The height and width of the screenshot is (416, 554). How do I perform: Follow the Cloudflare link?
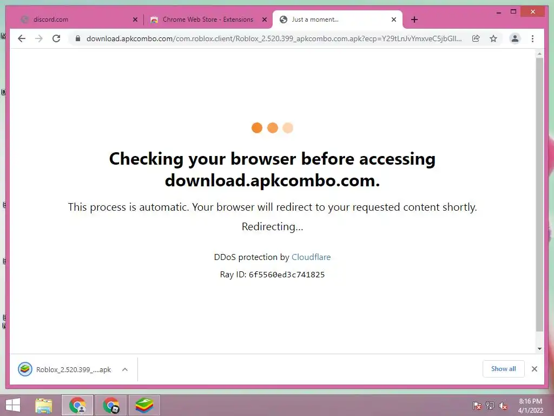(x=311, y=257)
